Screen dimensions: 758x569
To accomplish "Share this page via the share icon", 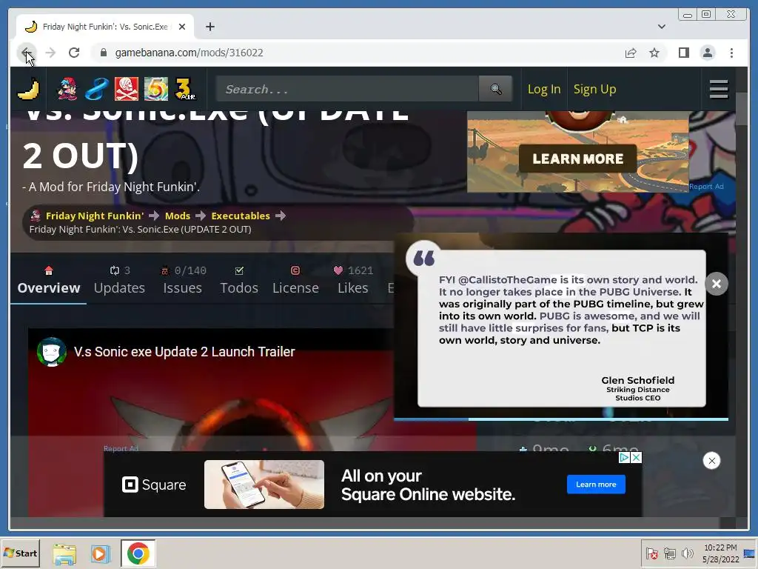I will point(631,53).
